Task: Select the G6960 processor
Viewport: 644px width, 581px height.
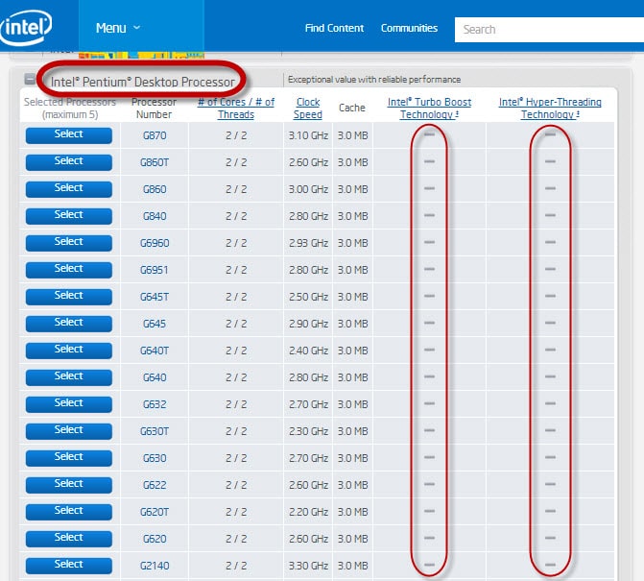Action: [x=69, y=243]
